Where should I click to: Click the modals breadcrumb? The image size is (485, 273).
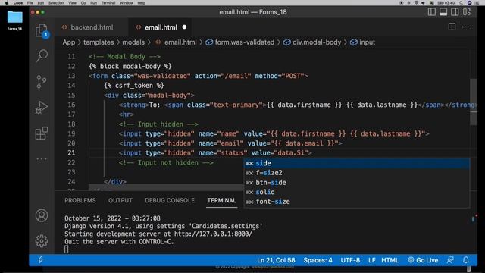point(133,42)
